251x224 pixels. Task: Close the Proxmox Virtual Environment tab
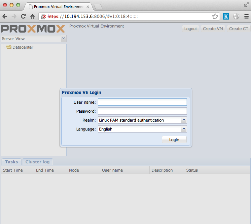click(88, 7)
